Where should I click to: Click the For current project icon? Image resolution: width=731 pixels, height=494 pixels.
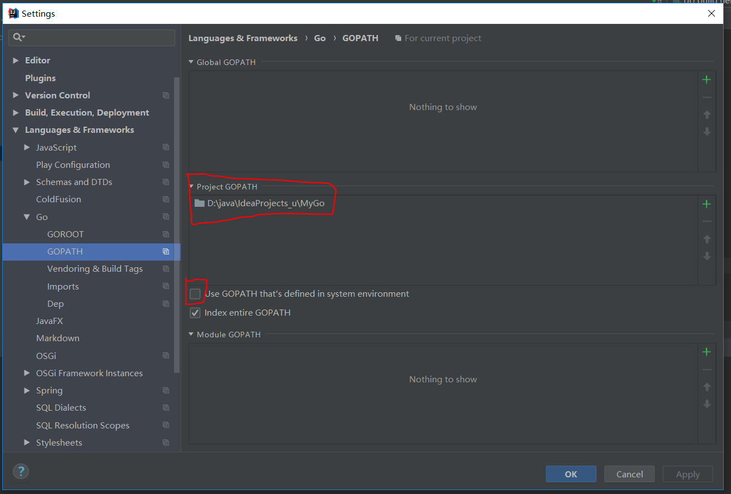398,38
